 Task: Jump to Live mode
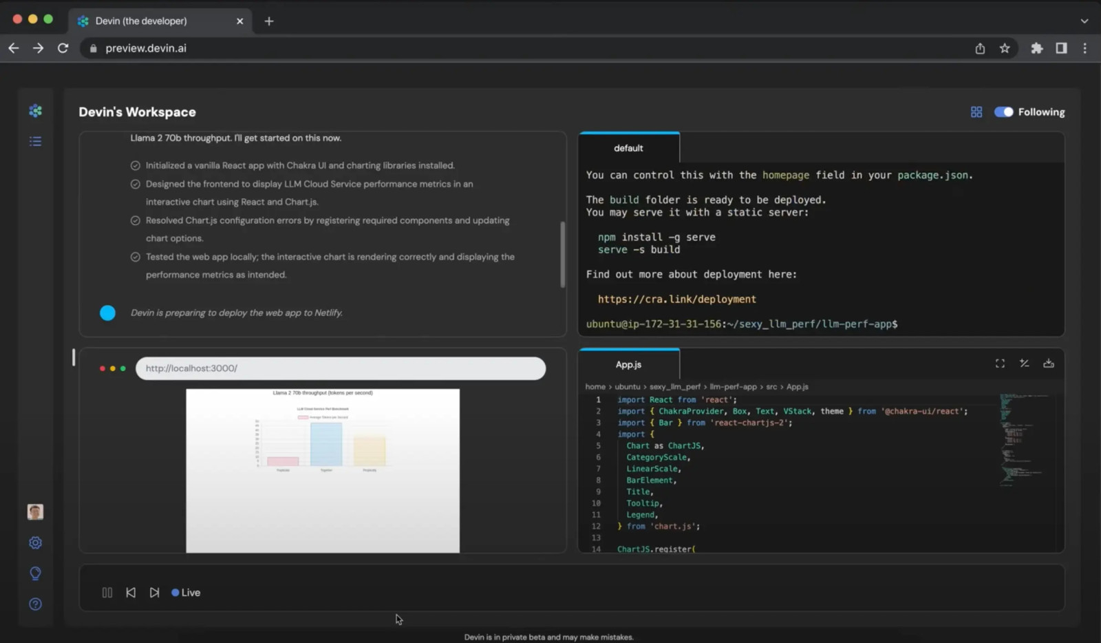(186, 592)
